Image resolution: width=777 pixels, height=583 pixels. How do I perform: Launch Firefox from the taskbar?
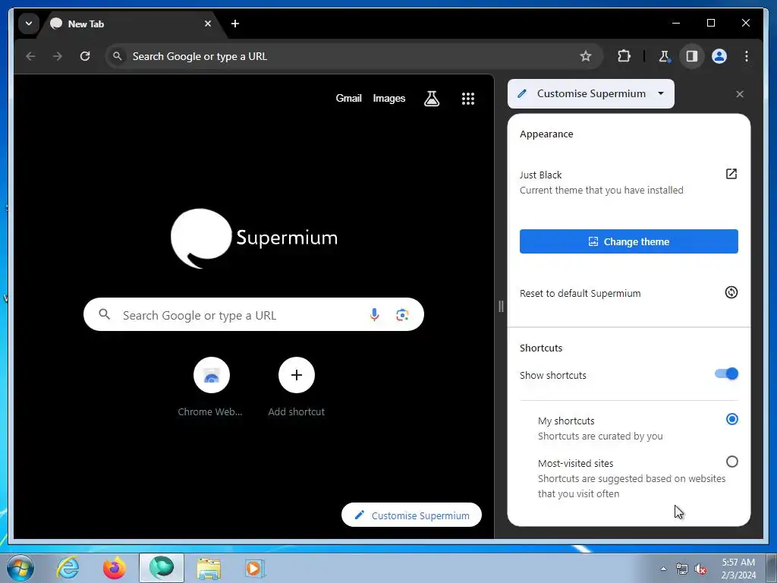tap(114, 568)
